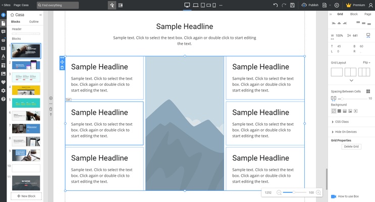Align elements to horizontal center
This screenshot has height=202, width=375.
(x=339, y=23)
